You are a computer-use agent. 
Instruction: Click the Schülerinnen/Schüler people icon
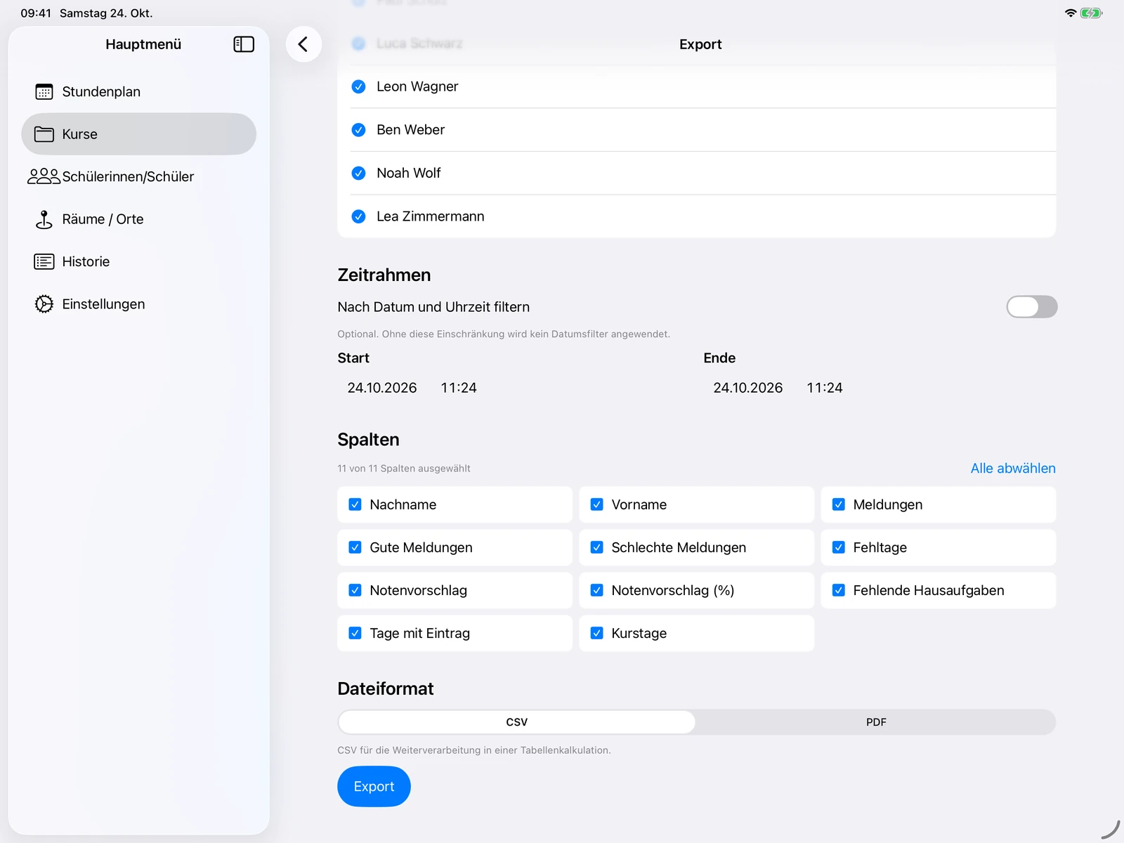point(44,176)
